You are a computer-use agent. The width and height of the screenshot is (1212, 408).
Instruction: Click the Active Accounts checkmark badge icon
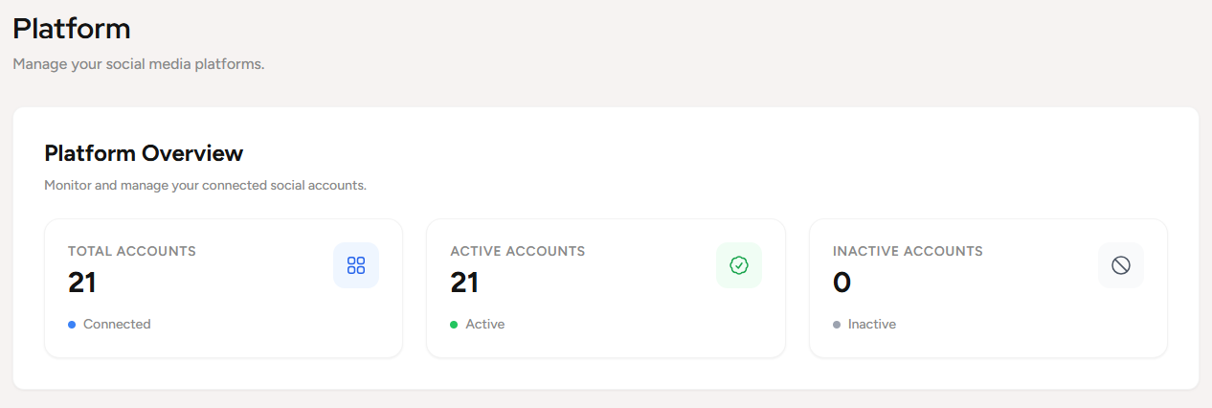click(x=739, y=265)
